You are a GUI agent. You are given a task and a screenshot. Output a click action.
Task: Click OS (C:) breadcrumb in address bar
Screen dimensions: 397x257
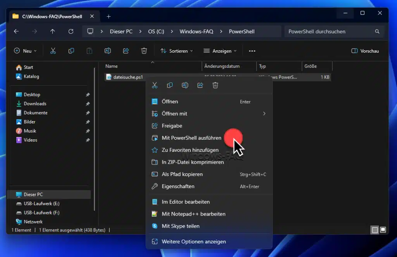coord(156,31)
